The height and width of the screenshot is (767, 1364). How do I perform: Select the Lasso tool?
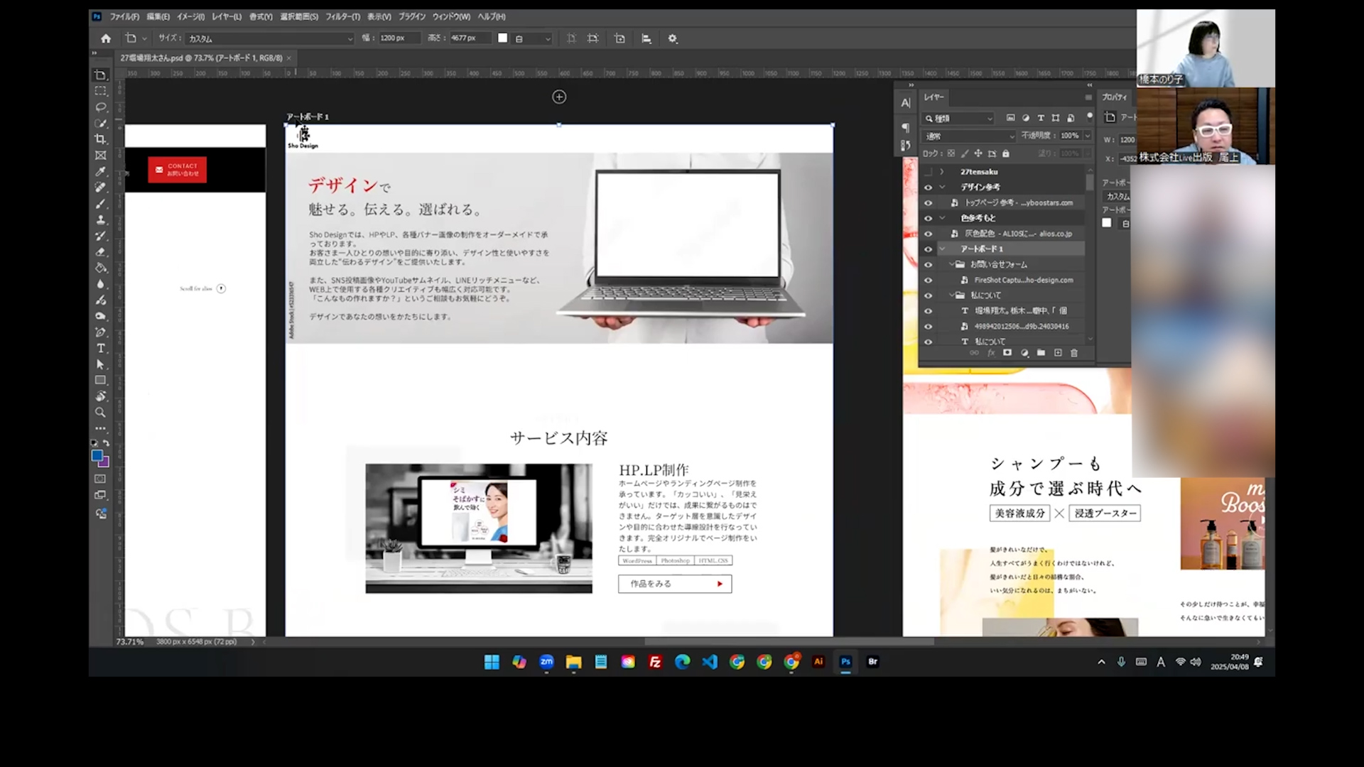coord(101,107)
